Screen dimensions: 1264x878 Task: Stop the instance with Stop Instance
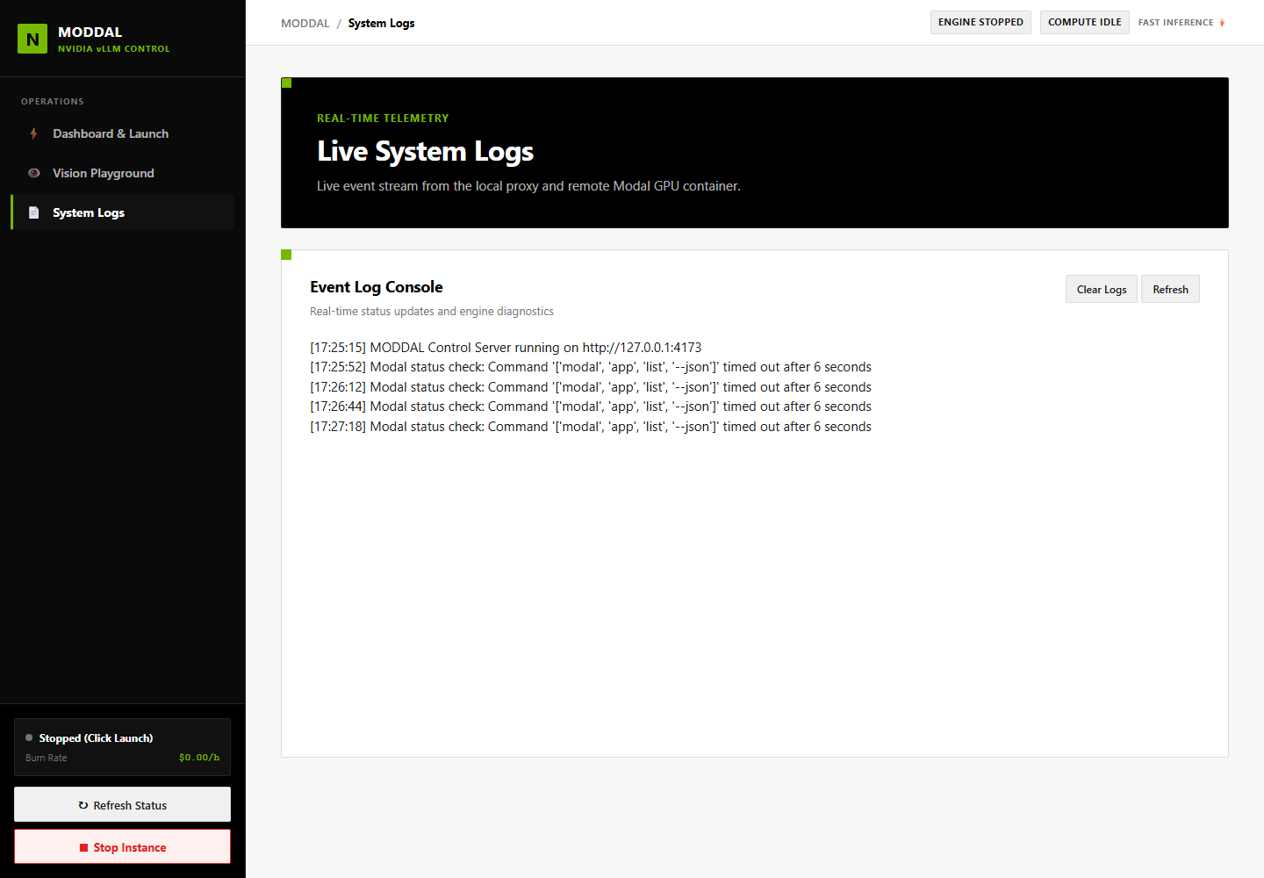[122, 846]
